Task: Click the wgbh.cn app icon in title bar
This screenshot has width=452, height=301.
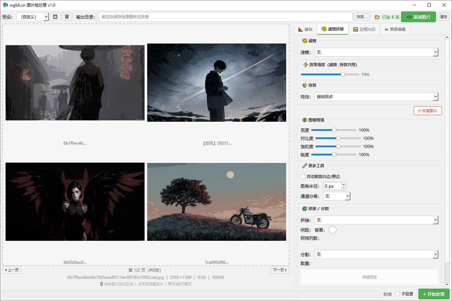Action: point(5,5)
